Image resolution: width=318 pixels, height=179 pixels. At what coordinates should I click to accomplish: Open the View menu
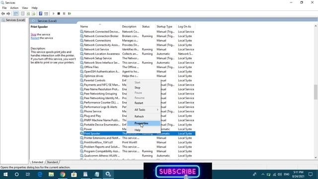pos(25,8)
